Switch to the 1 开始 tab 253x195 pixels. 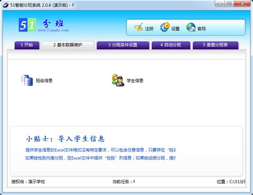click(27, 45)
